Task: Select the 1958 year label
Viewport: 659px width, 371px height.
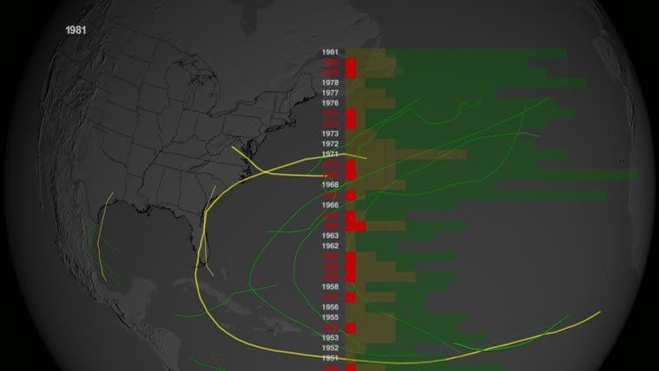Action: (x=330, y=287)
